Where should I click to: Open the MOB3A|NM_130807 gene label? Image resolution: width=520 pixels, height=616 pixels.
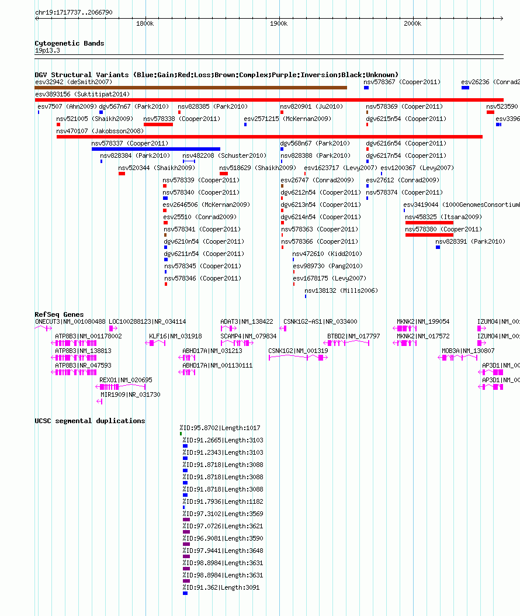tap(468, 351)
